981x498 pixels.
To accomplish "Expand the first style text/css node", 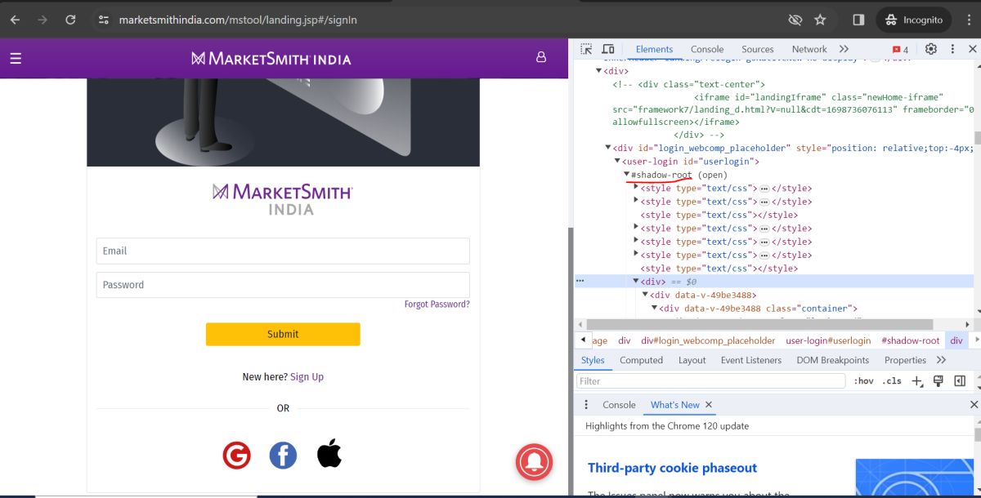I will coord(637,188).
